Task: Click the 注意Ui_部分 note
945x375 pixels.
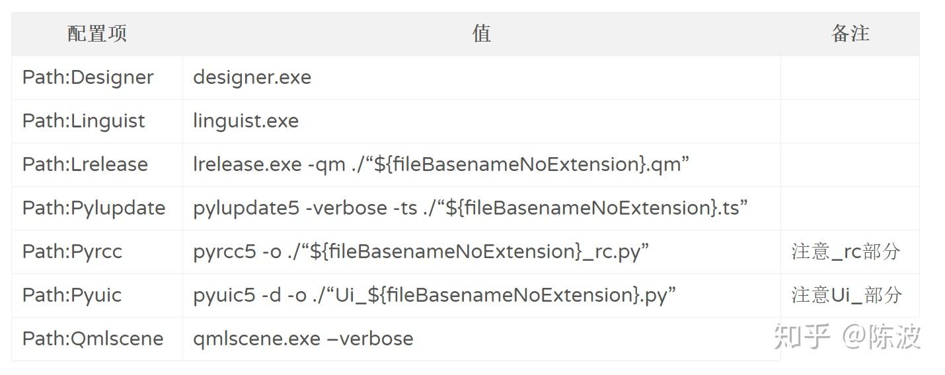Action: (x=847, y=295)
